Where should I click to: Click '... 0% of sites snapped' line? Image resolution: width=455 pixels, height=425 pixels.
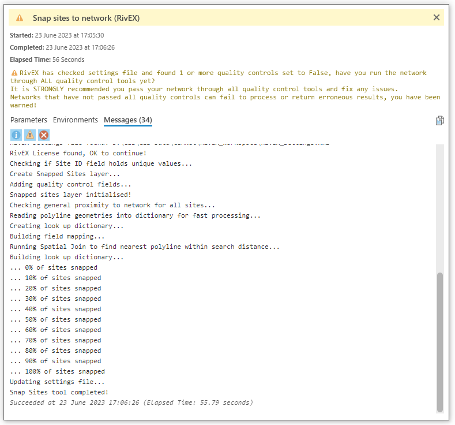click(x=54, y=267)
